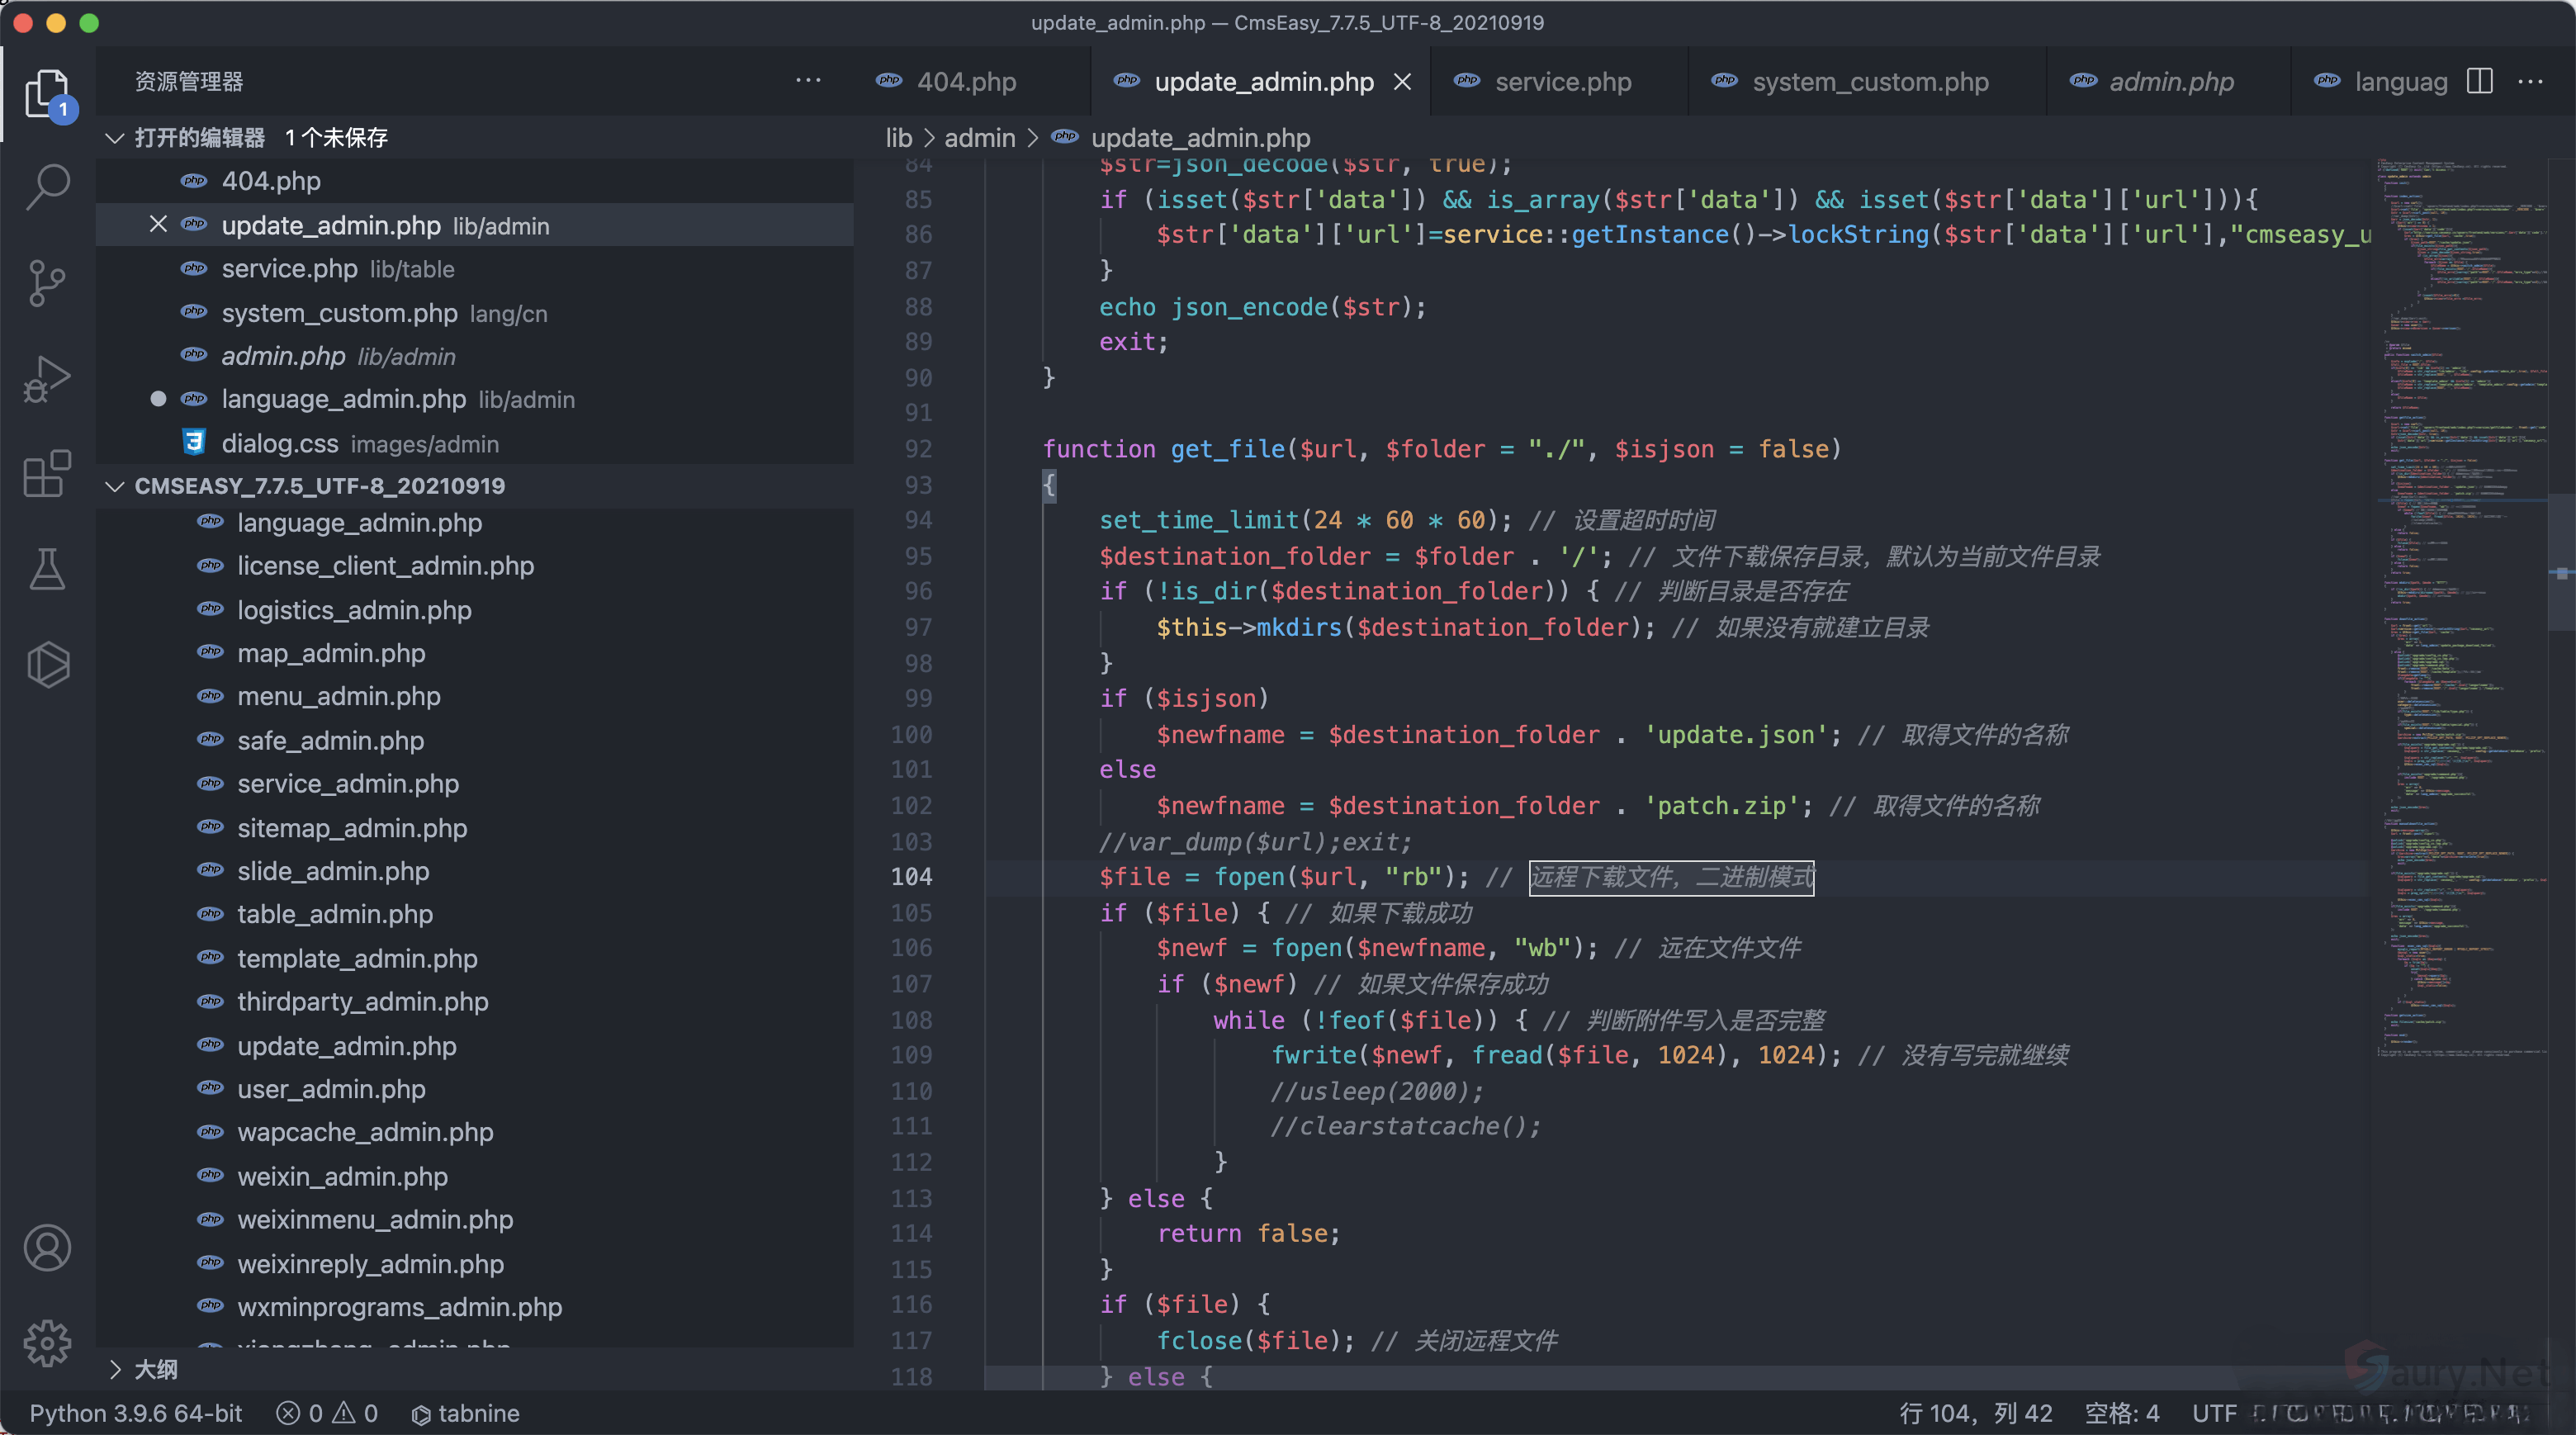Open the Search view in activity bar
Screen dimensions: 2576x1435
47,187
